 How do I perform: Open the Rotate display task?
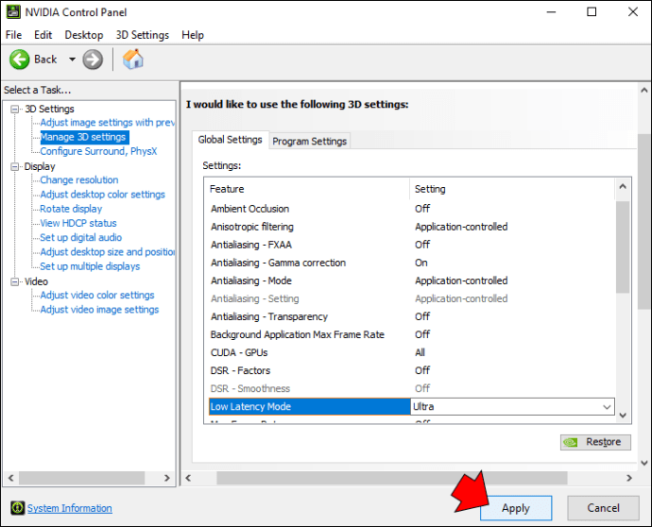click(x=71, y=209)
